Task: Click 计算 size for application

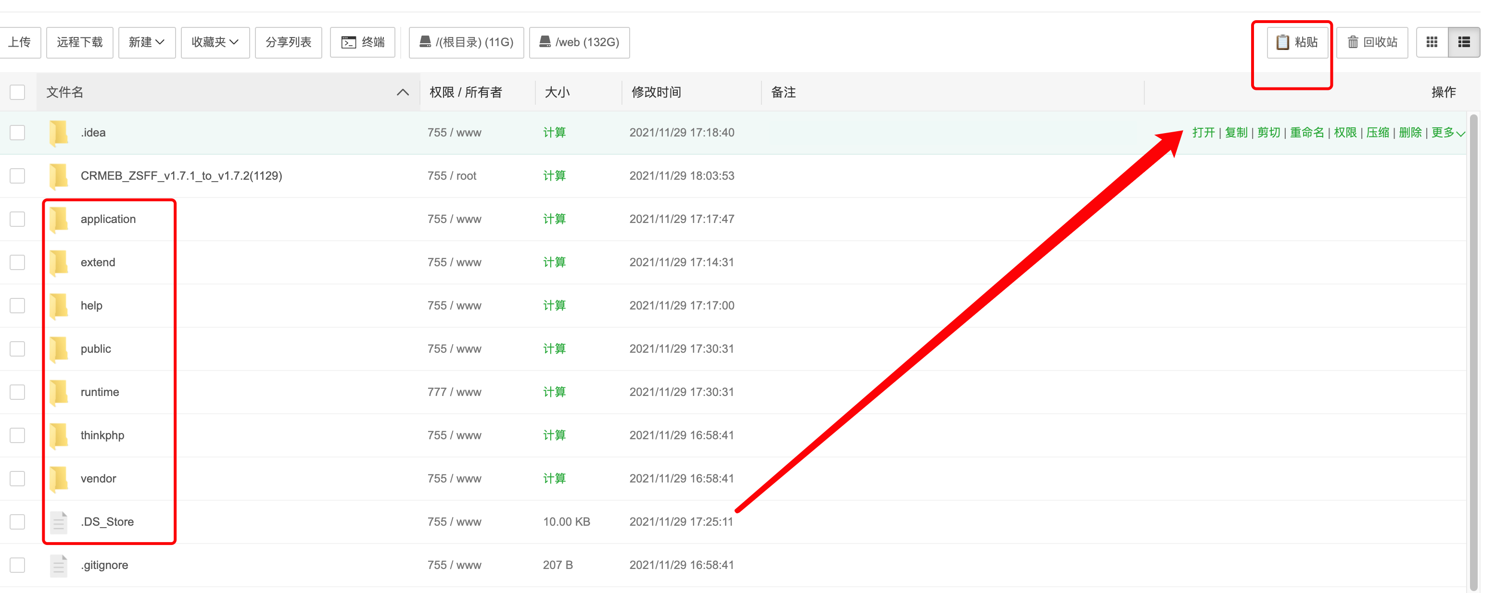Action: tap(554, 219)
